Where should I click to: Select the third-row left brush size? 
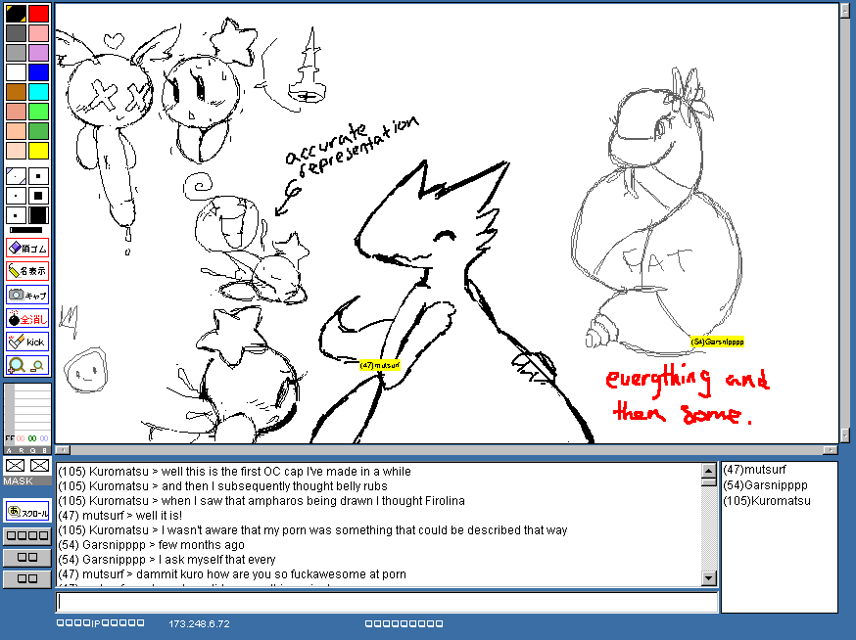(16, 215)
